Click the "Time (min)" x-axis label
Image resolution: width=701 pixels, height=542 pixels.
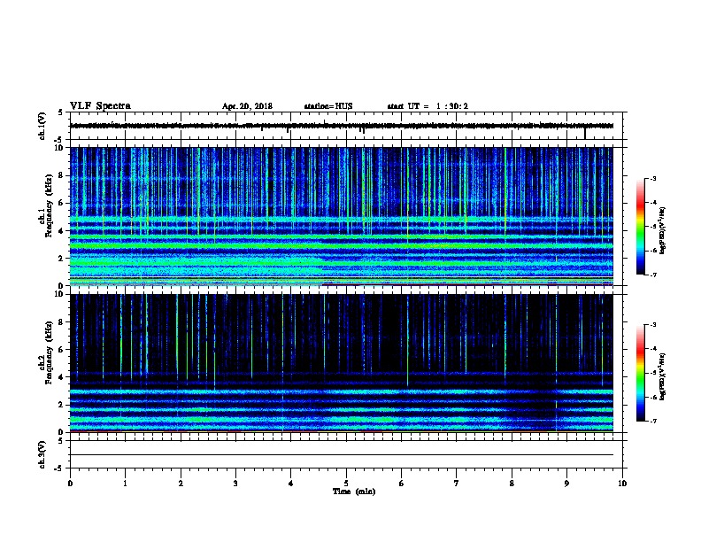click(354, 492)
